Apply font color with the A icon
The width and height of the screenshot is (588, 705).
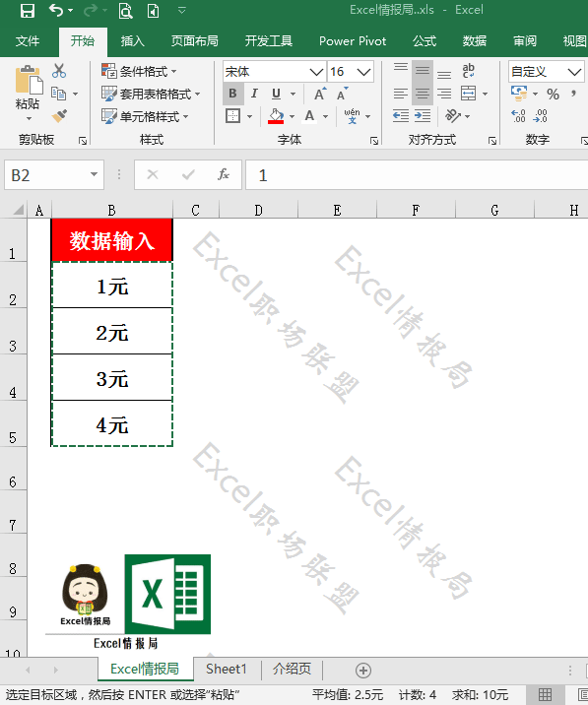[x=309, y=116]
